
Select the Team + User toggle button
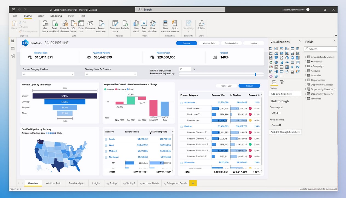pyautogui.click(x=226, y=86)
